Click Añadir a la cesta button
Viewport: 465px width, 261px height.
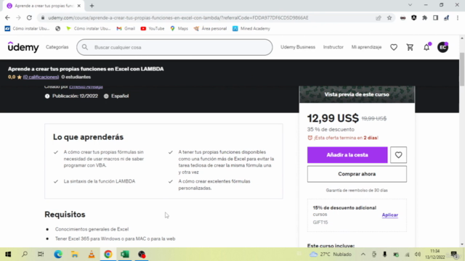pyautogui.click(x=347, y=154)
